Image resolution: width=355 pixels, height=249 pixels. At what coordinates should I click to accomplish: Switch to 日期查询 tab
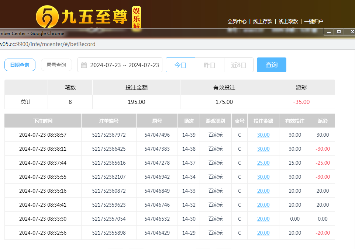point(20,65)
